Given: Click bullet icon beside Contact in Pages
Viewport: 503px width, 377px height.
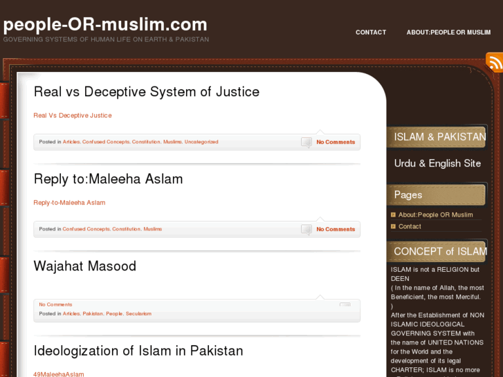Looking at the screenshot, I should coord(393,226).
